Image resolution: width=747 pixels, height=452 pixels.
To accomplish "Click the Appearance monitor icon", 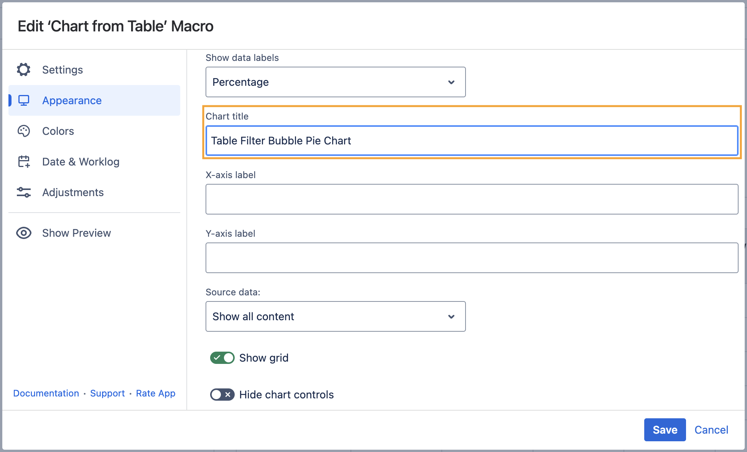I will [x=24, y=100].
